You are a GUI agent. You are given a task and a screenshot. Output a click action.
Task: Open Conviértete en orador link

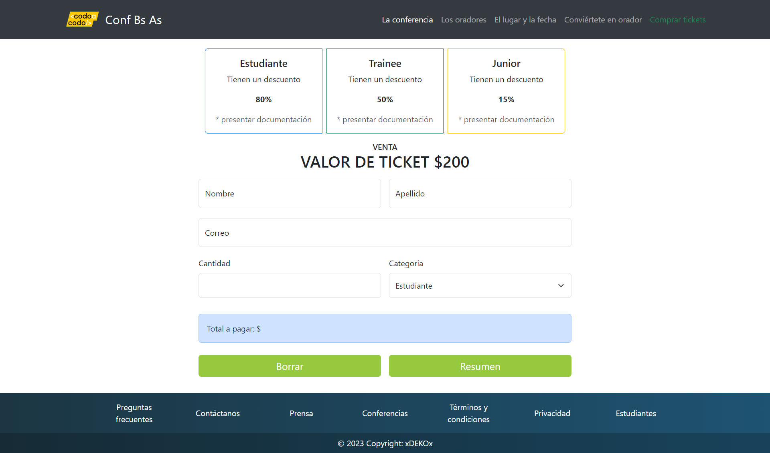pyautogui.click(x=603, y=20)
